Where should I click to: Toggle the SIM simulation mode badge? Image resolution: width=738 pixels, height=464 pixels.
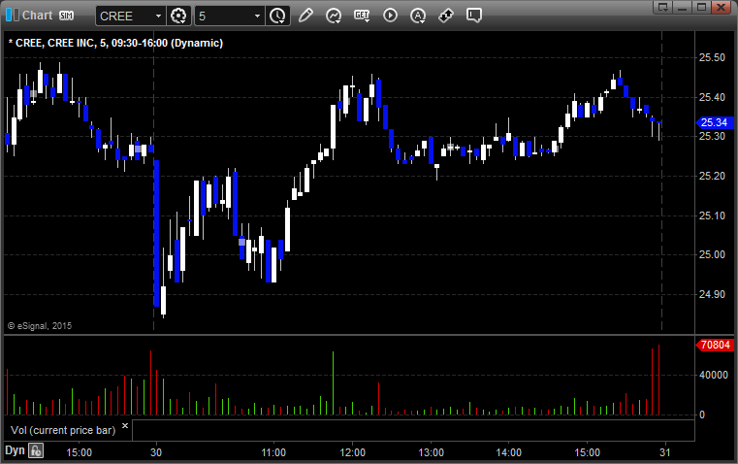coord(66,16)
